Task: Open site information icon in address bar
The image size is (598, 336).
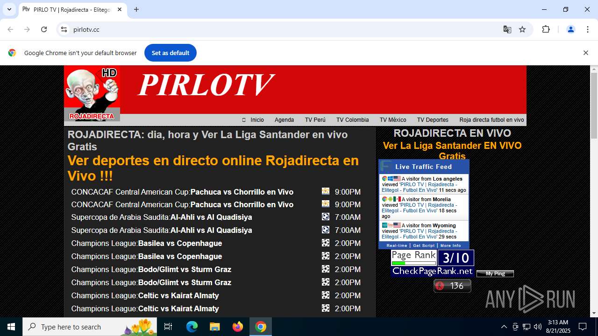Action: pyautogui.click(x=64, y=29)
